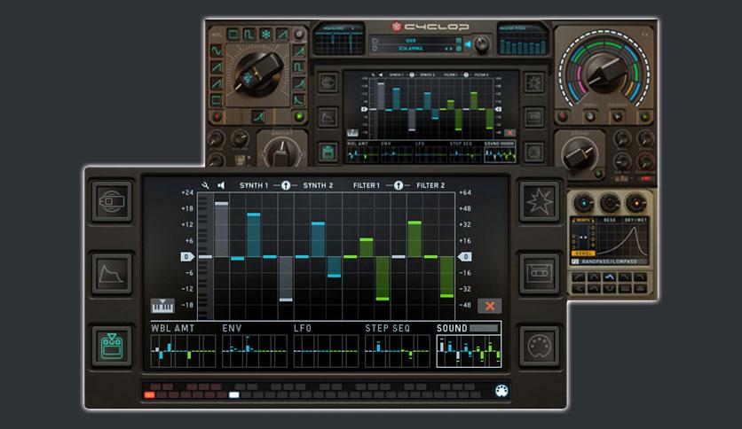The width and height of the screenshot is (742, 429).
Task: Step to next preset with right arrow
Action: pos(451,49)
